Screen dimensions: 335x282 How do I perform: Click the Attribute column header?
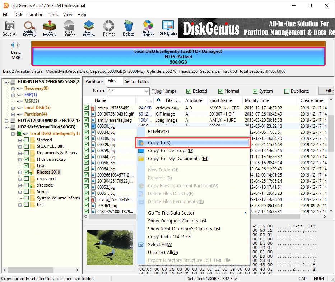point(195,100)
